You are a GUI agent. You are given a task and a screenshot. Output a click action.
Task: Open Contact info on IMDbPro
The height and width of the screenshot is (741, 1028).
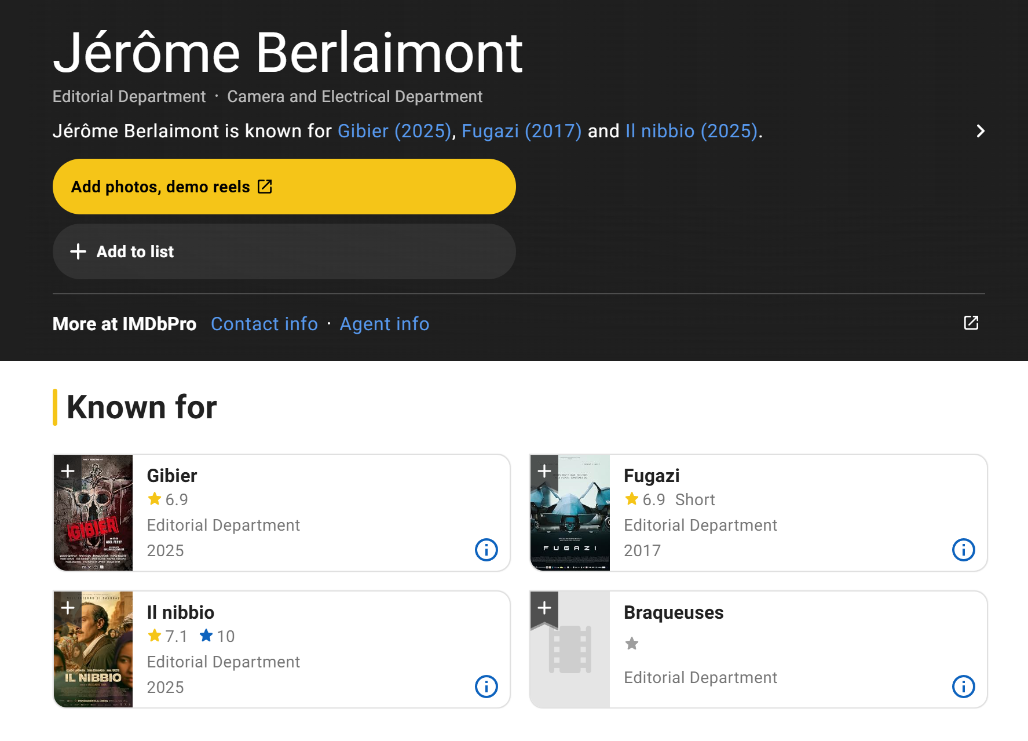(x=264, y=324)
